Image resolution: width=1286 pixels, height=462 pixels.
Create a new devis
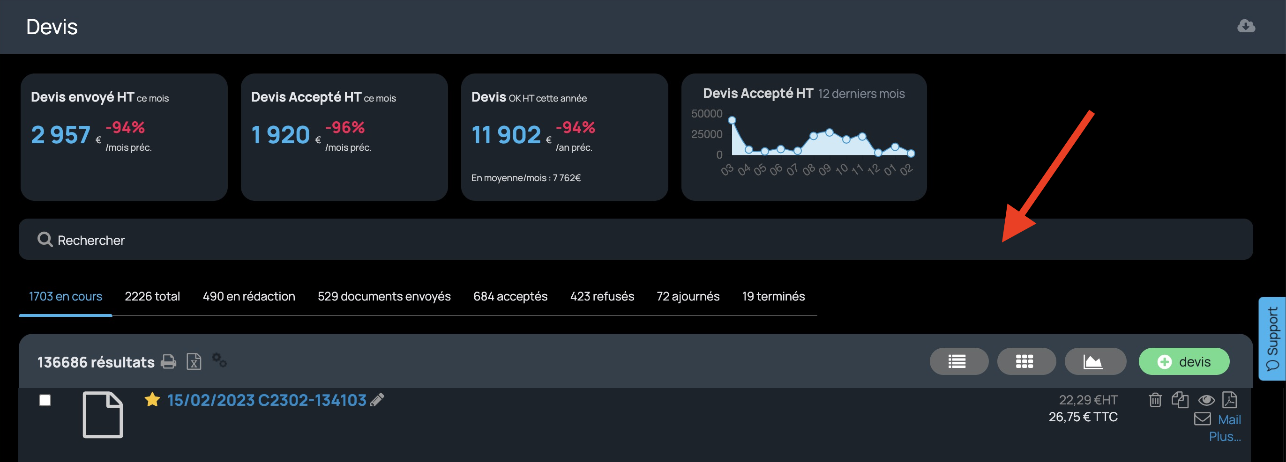click(1184, 361)
